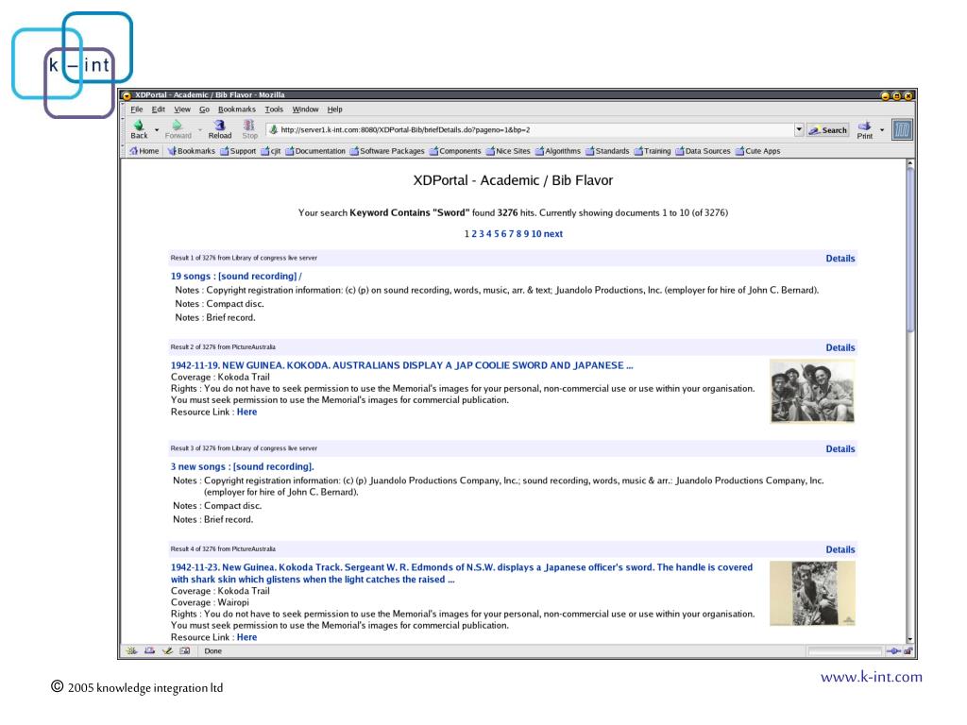Open the Print button dropdown arrow
Image resolution: width=967 pixels, height=725 pixels.
[x=882, y=130]
